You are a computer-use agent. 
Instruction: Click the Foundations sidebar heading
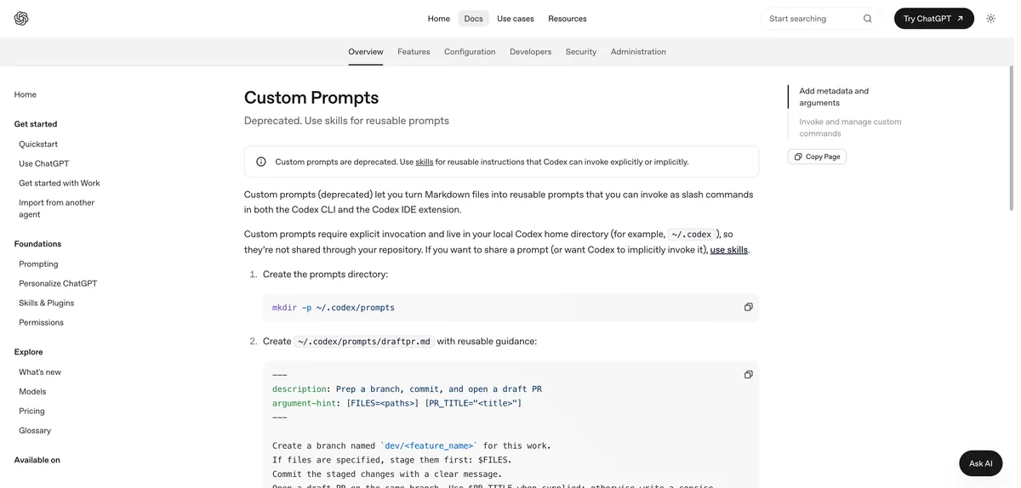pyautogui.click(x=37, y=244)
